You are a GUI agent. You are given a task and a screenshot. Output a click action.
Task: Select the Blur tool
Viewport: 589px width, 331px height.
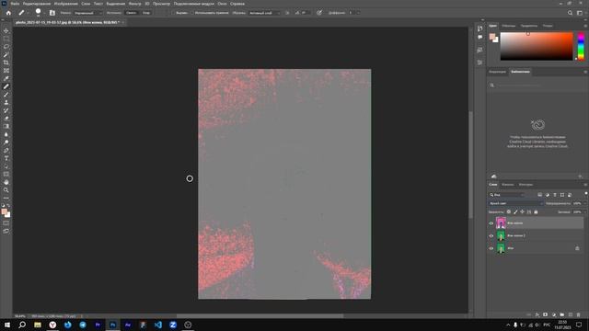coord(6,134)
